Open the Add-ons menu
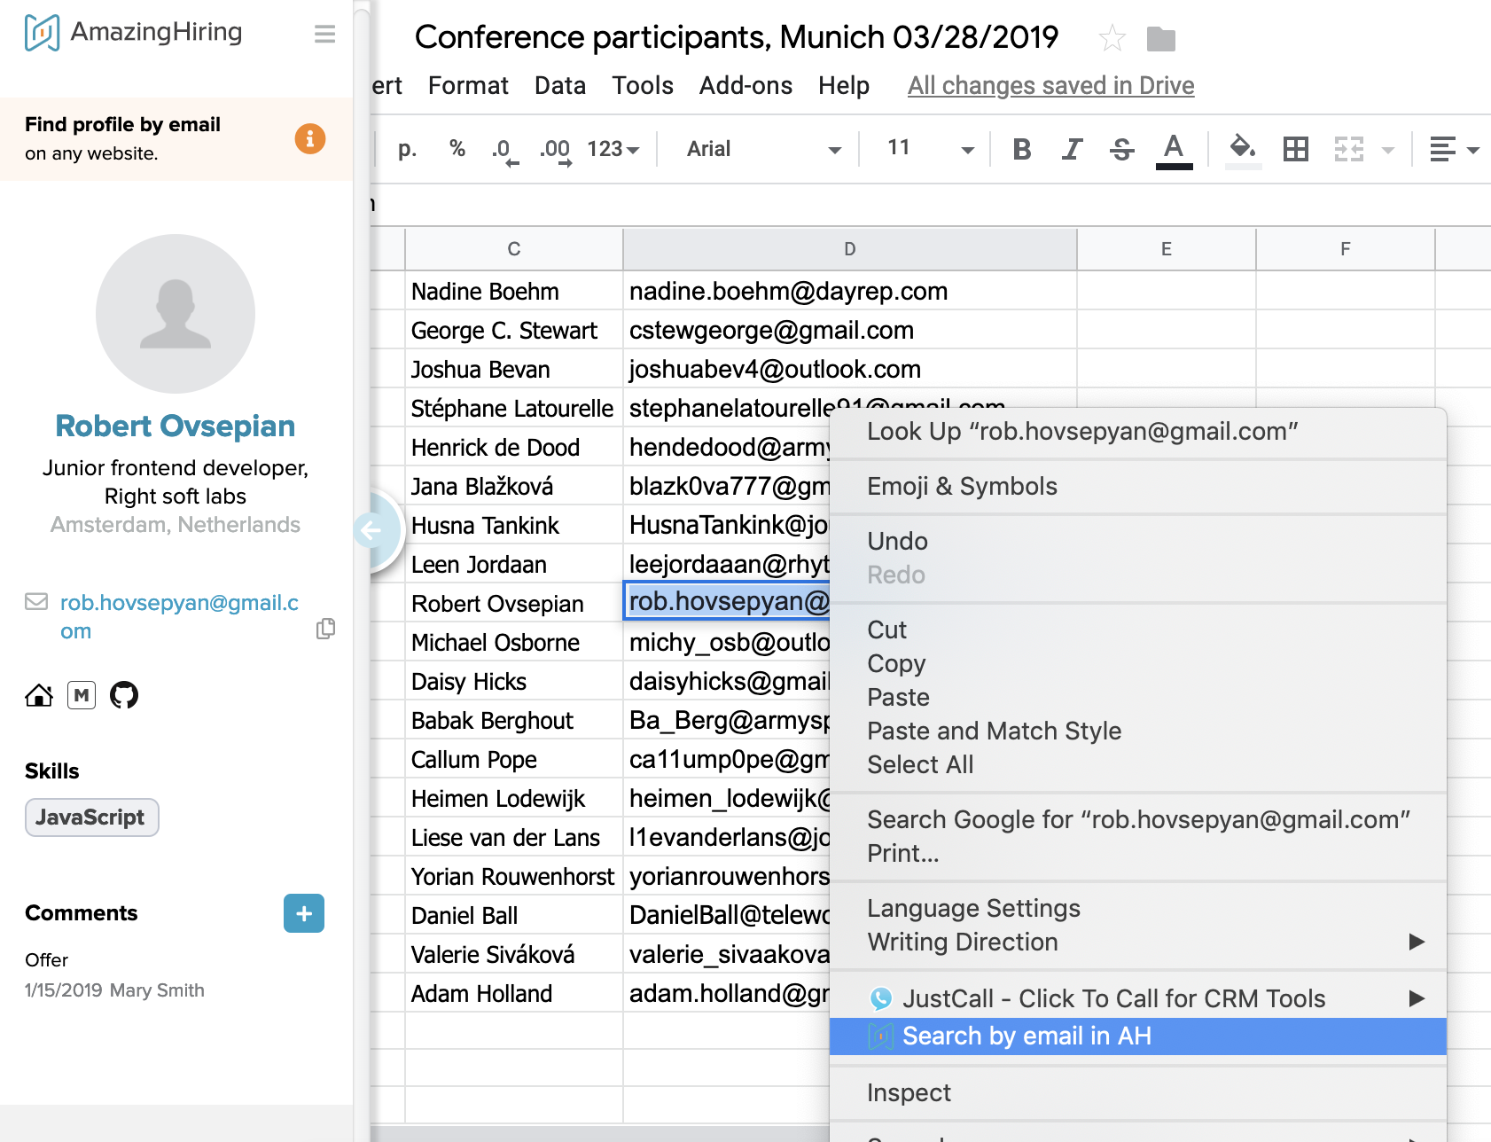The image size is (1491, 1142). (x=745, y=85)
